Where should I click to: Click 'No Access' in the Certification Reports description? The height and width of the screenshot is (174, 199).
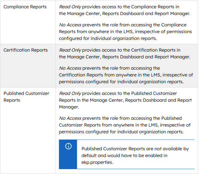pos(70,68)
